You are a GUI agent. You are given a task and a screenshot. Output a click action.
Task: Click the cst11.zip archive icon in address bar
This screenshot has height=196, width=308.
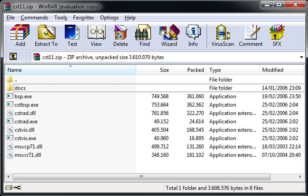click(x=37, y=57)
